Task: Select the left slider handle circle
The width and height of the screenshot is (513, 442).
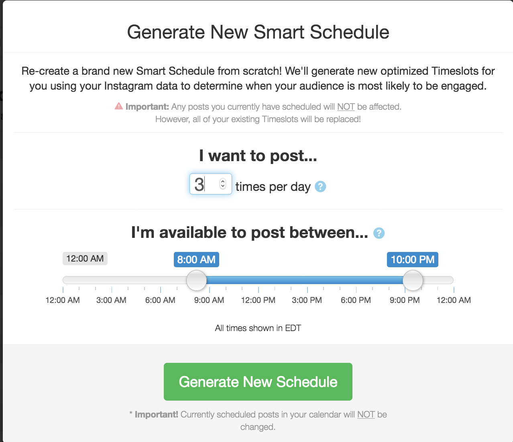Action: point(196,280)
